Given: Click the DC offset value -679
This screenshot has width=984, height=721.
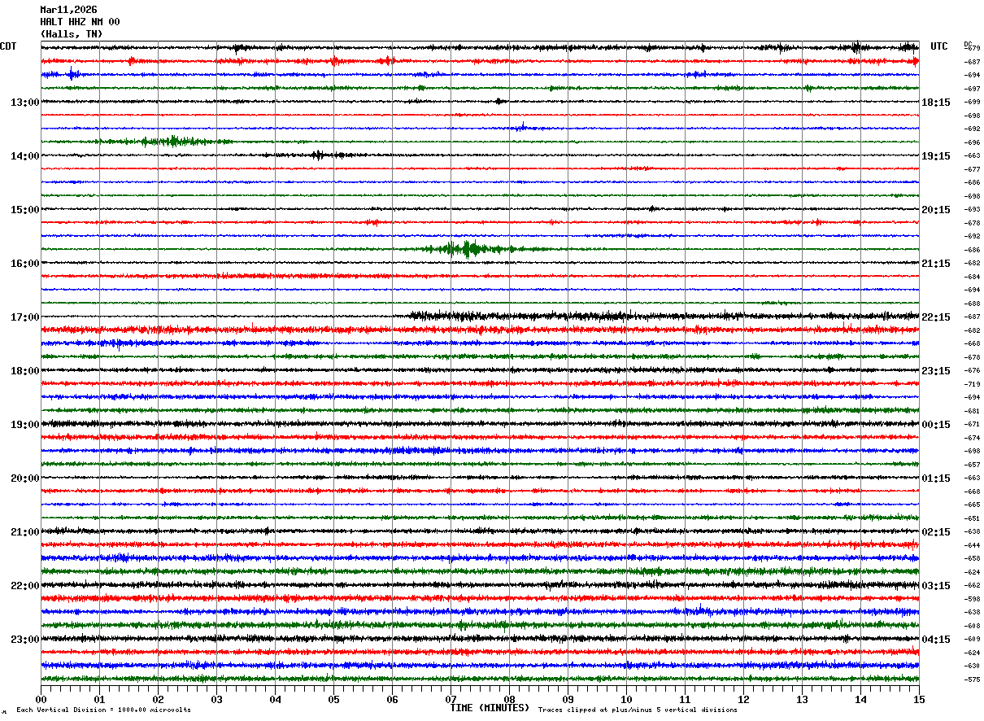Looking at the screenshot, I should [x=972, y=48].
